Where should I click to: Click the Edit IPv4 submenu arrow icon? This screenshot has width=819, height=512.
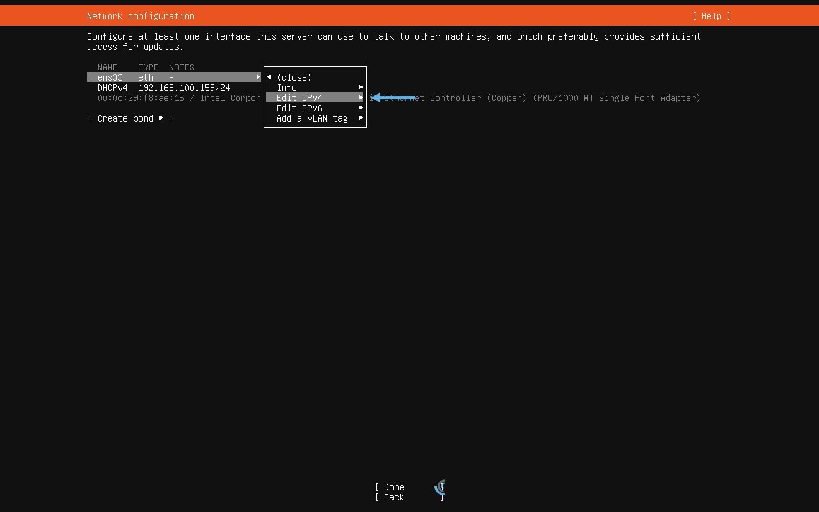point(361,98)
